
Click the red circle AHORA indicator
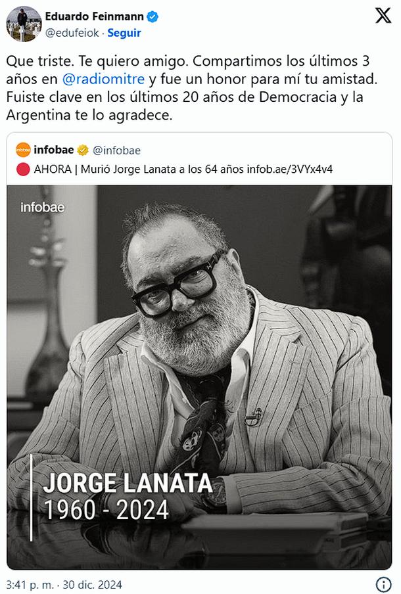[x=23, y=169]
